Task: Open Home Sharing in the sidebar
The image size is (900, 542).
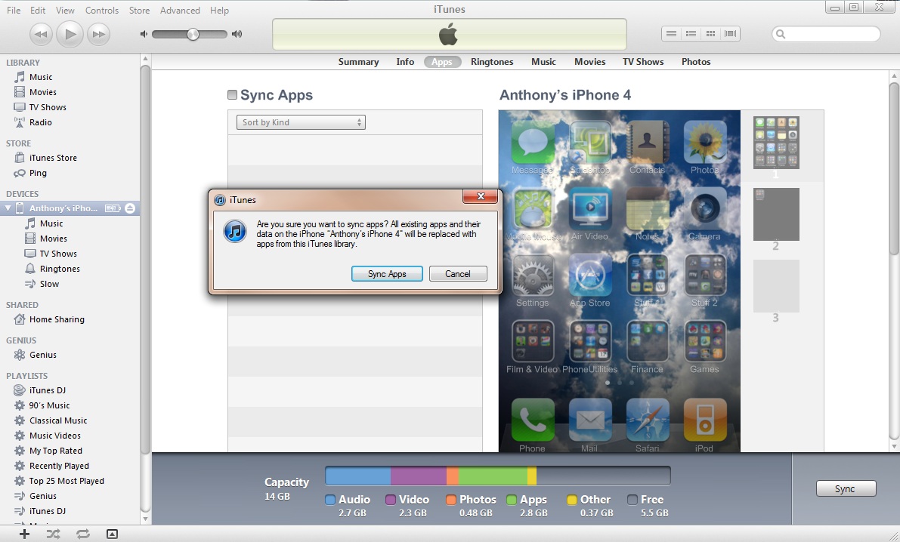Action: pyautogui.click(x=57, y=319)
